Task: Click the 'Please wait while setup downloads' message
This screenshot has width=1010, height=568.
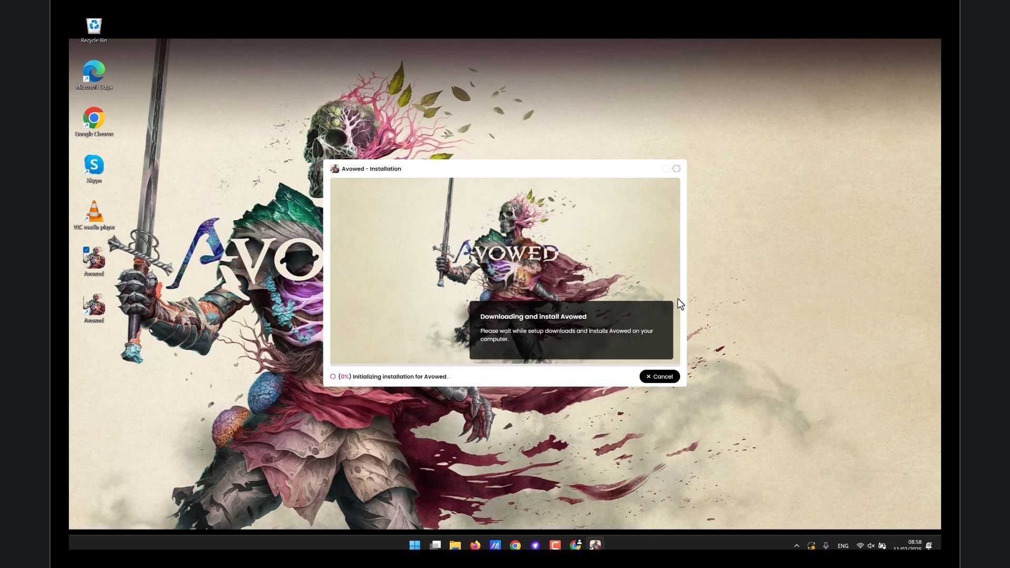Action: [x=567, y=335]
